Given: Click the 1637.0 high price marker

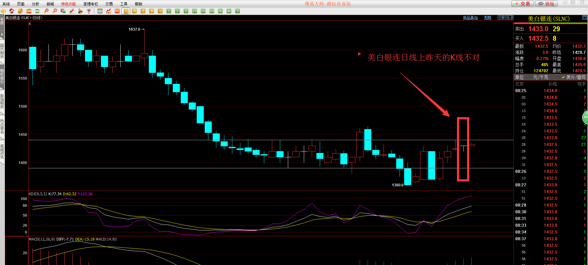Looking at the screenshot, I should 134,29.
